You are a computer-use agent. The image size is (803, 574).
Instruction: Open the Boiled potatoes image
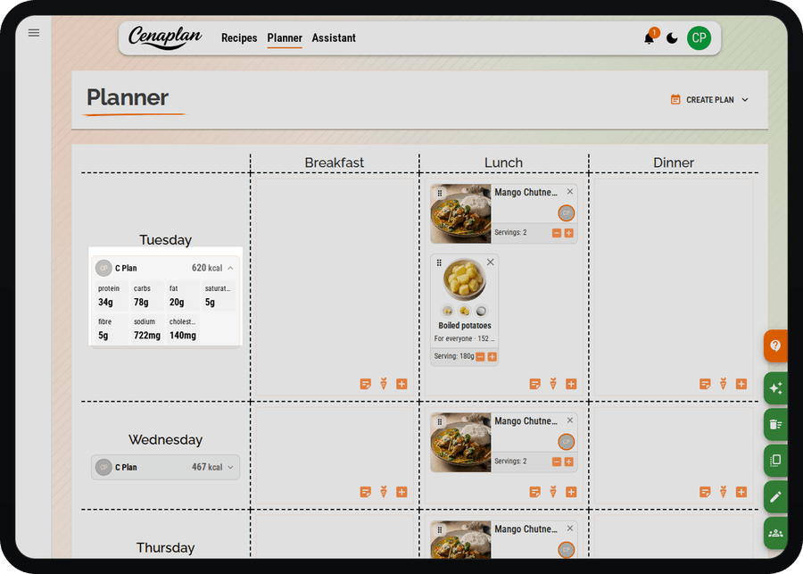coord(465,279)
